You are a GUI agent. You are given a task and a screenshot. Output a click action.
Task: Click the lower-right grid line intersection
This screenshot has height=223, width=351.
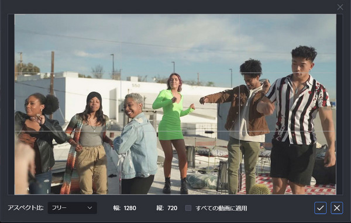point(239,131)
